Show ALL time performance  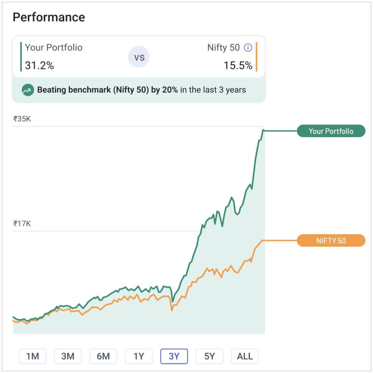coord(245,356)
